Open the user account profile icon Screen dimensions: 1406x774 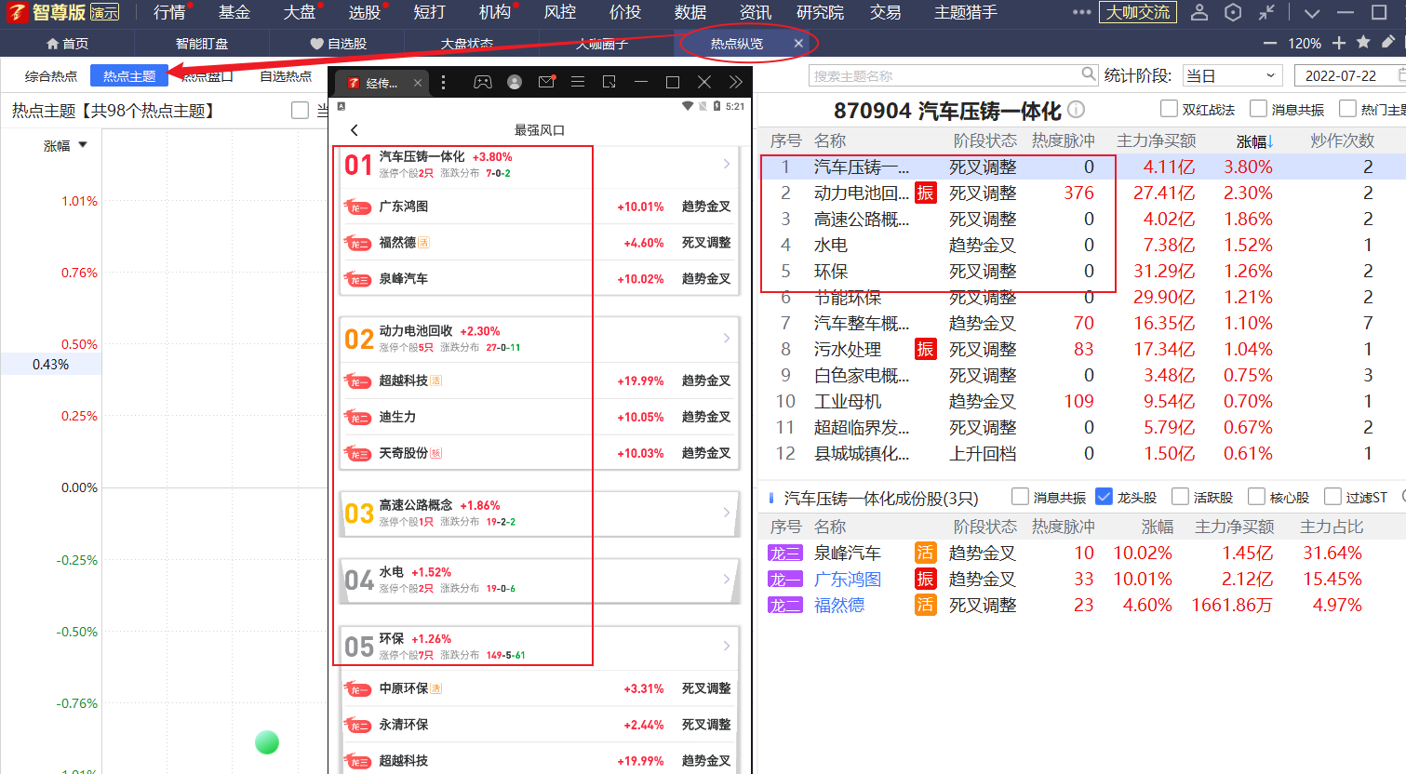pyautogui.click(x=1199, y=12)
